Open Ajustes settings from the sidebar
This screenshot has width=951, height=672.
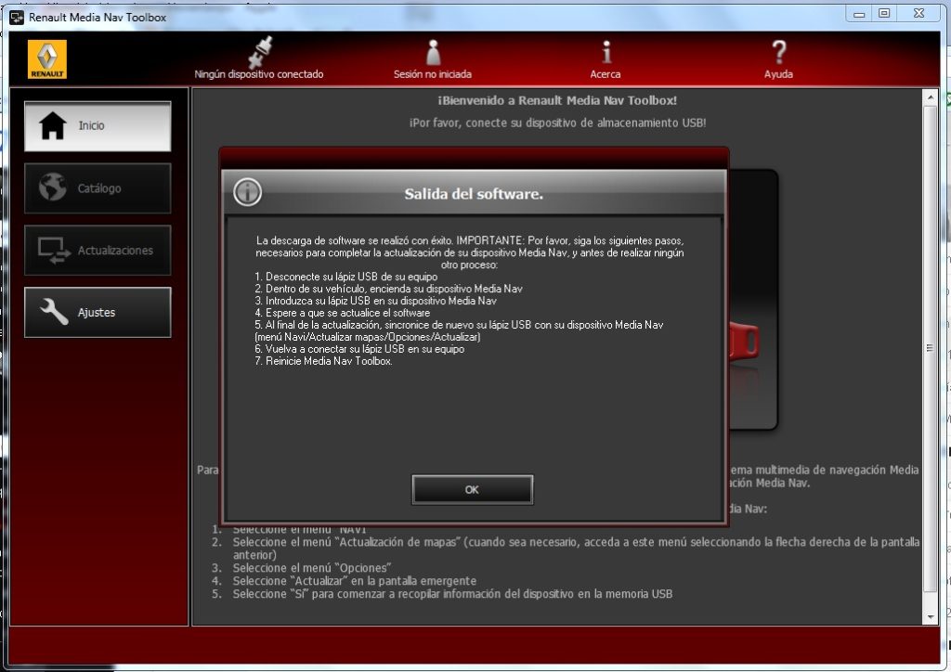98,313
